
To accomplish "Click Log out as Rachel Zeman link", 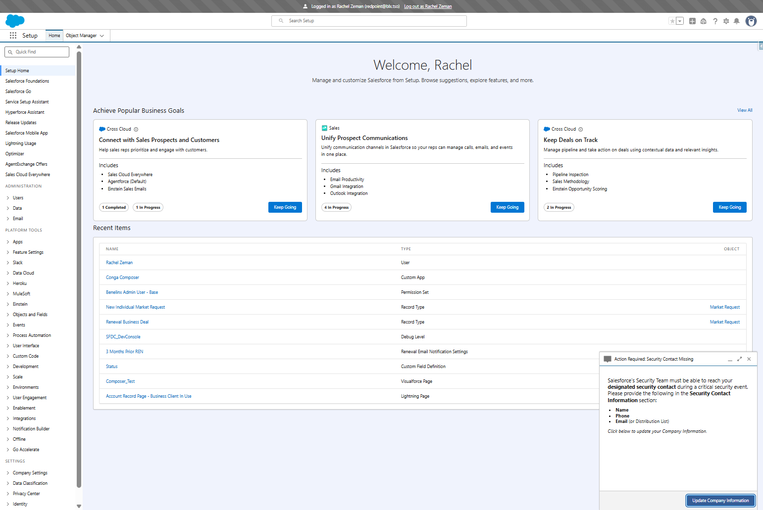I will click(x=428, y=6).
